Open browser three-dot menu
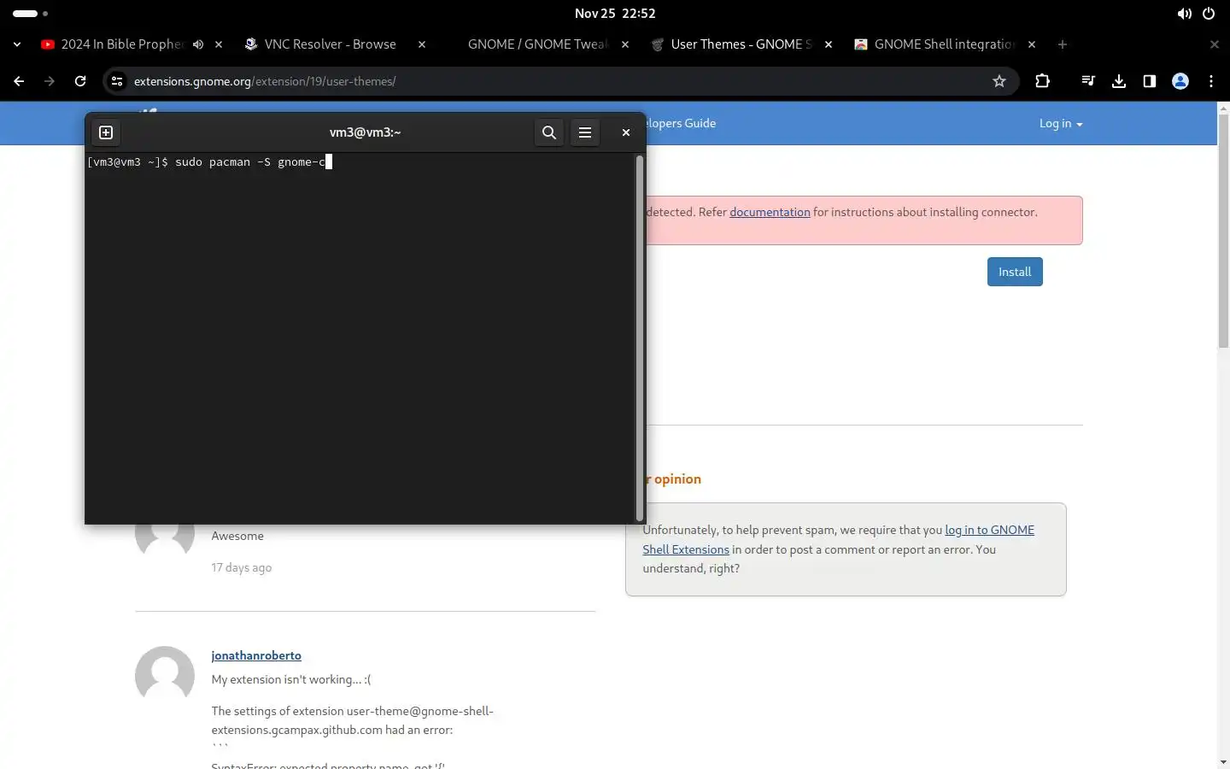 [1211, 81]
